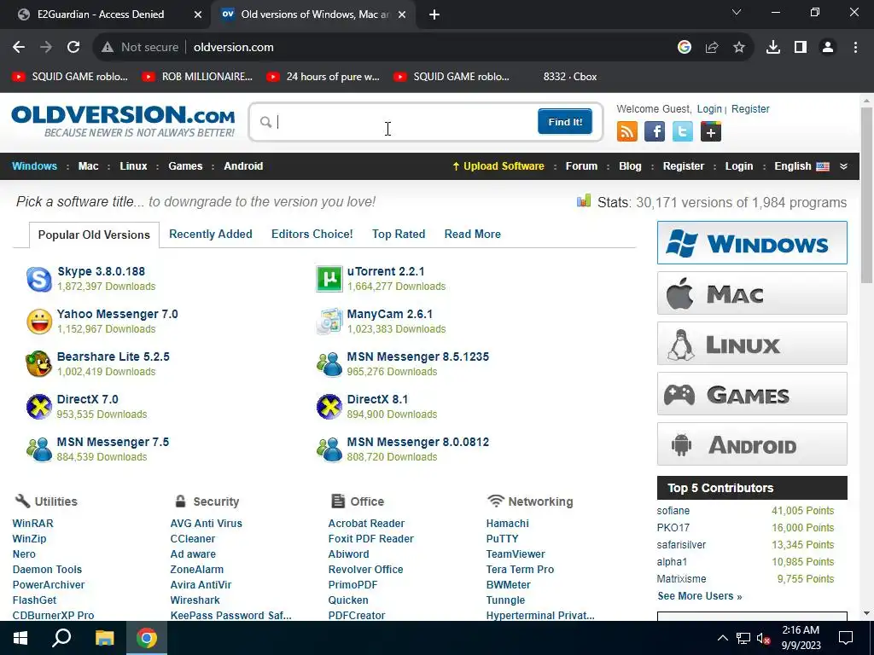Image resolution: width=874 pixels, height=655 pixels.
Task: Select the Recently Added tab
Action: click(x=211, y=234)
